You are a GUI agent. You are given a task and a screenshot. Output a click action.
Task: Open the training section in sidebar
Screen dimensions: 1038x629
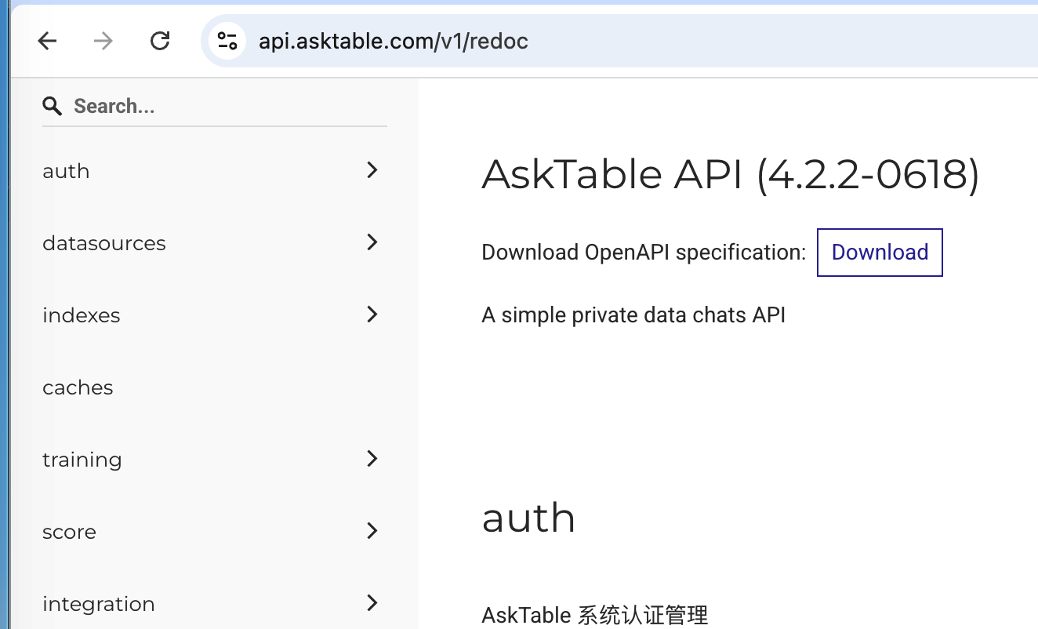[x=215, y=460]
